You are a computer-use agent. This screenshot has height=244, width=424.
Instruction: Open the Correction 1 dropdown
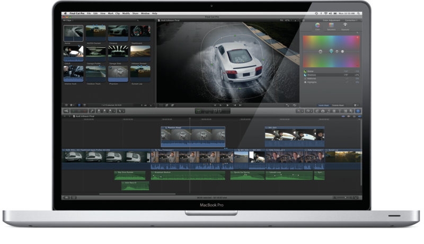coord(352,20)
